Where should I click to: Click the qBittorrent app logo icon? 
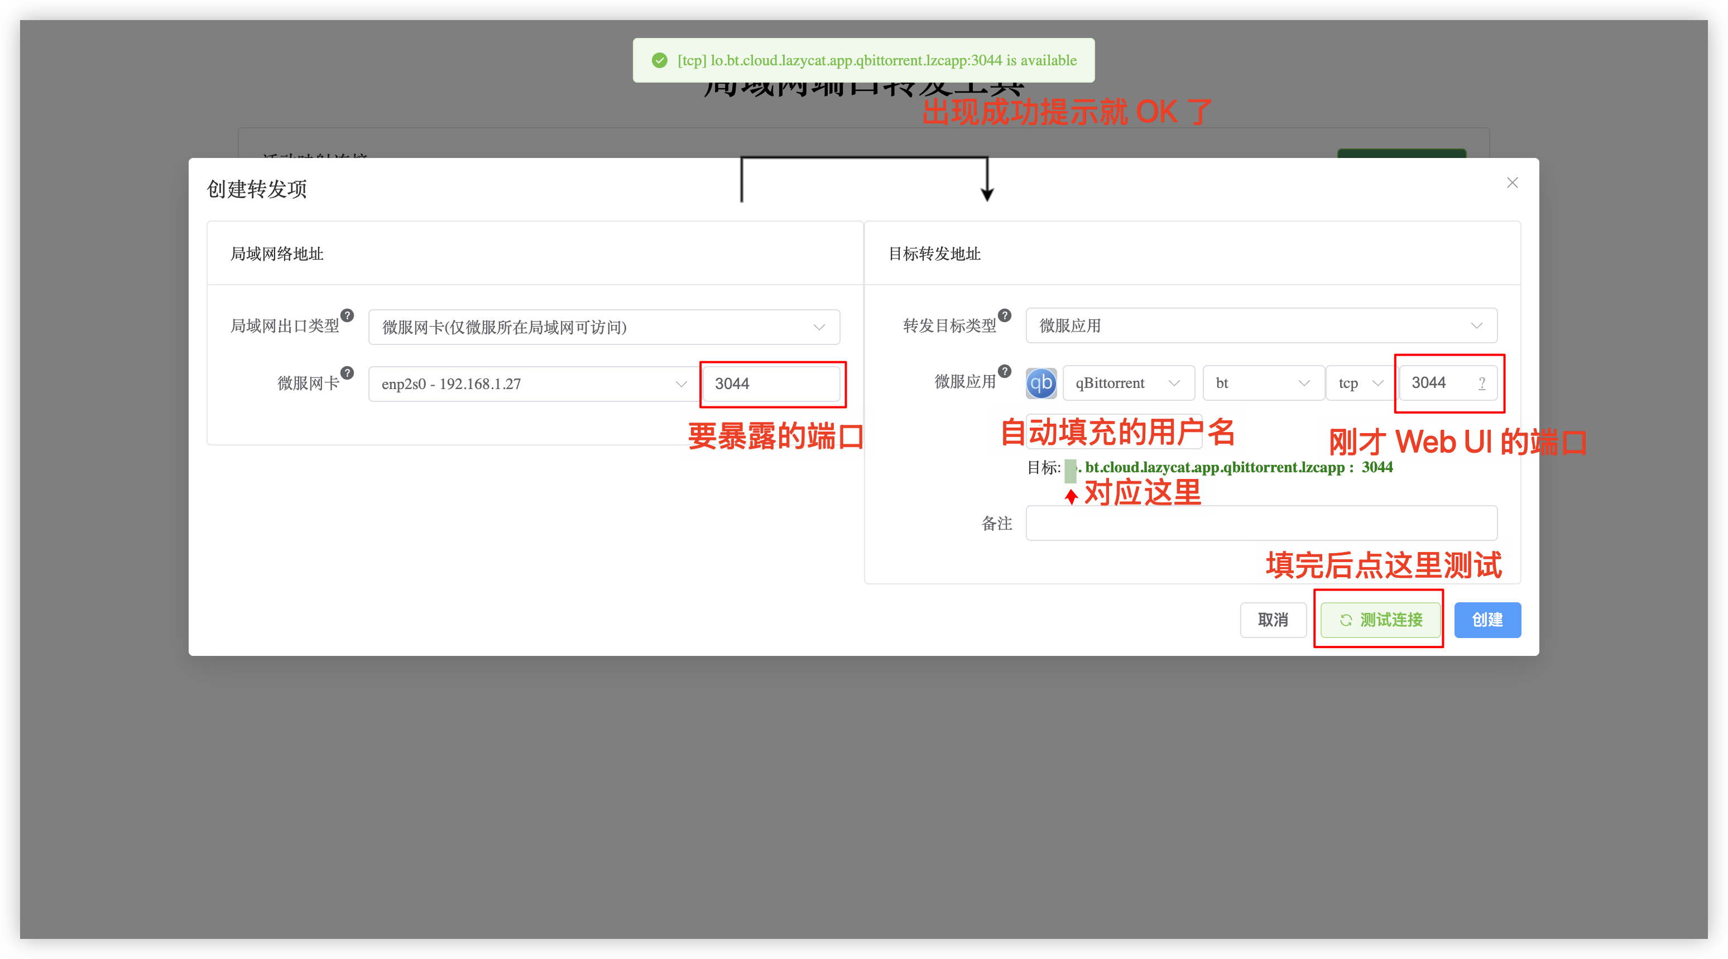point(1041,383)
